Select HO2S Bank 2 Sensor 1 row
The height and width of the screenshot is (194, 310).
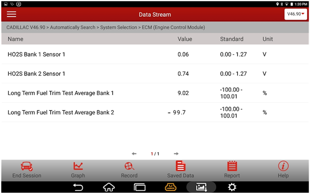point(155,74)
